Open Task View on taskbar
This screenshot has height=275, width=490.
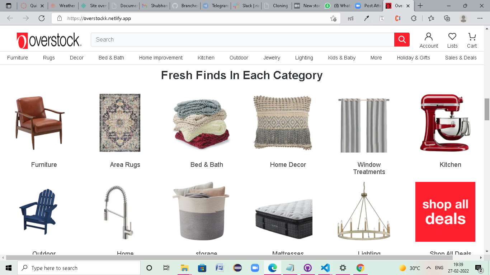166,268
